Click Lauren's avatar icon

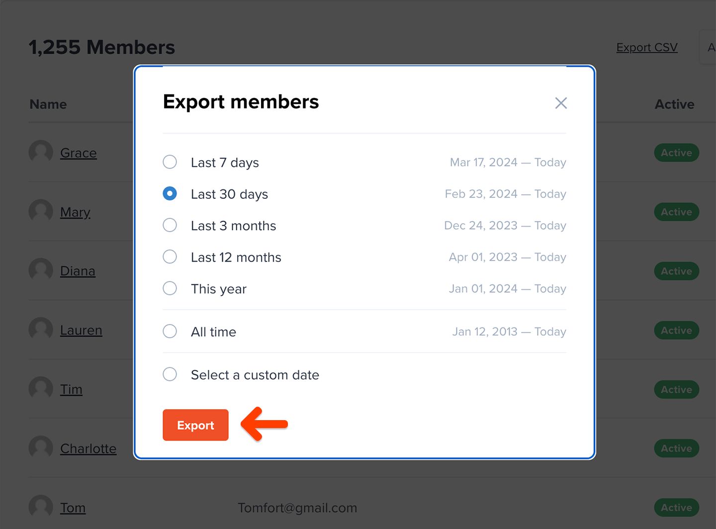(40, 329)
